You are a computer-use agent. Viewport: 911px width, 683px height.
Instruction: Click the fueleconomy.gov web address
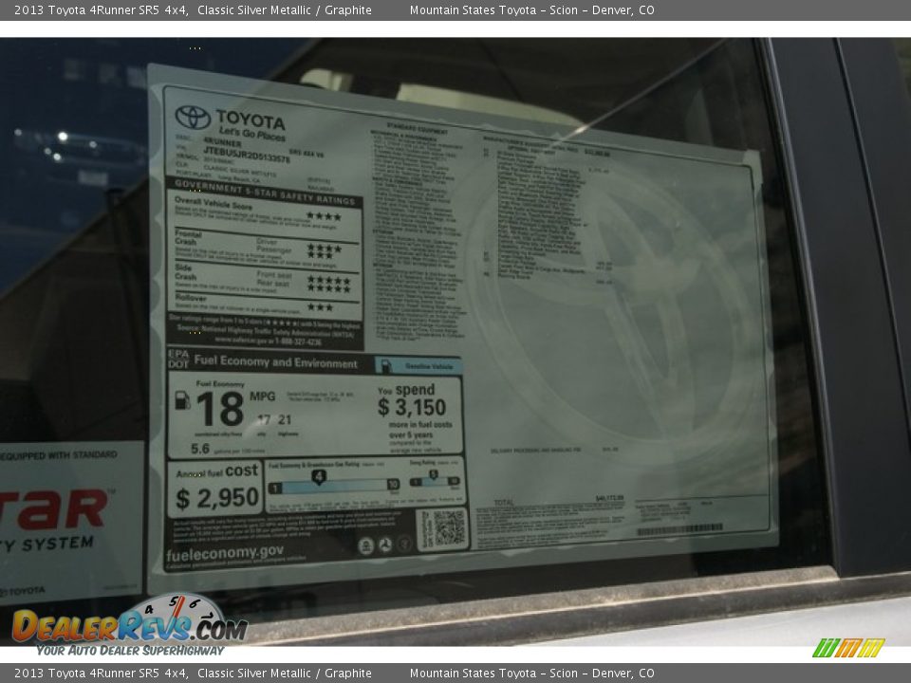tap(225, 553)
